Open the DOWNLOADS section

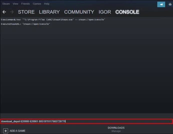[x=116, y=128]
